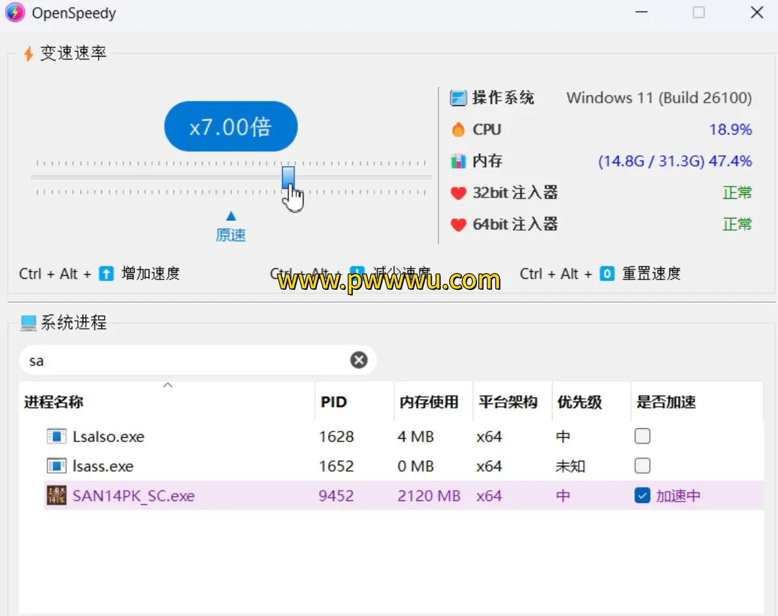Clear the search box using the X icon

click(x=359, y=360)
